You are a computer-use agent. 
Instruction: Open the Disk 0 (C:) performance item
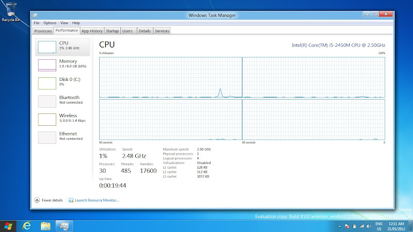(62, 83)
